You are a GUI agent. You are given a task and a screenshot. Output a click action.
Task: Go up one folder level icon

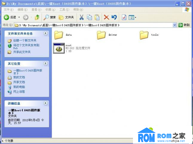(x=37, y=17)
